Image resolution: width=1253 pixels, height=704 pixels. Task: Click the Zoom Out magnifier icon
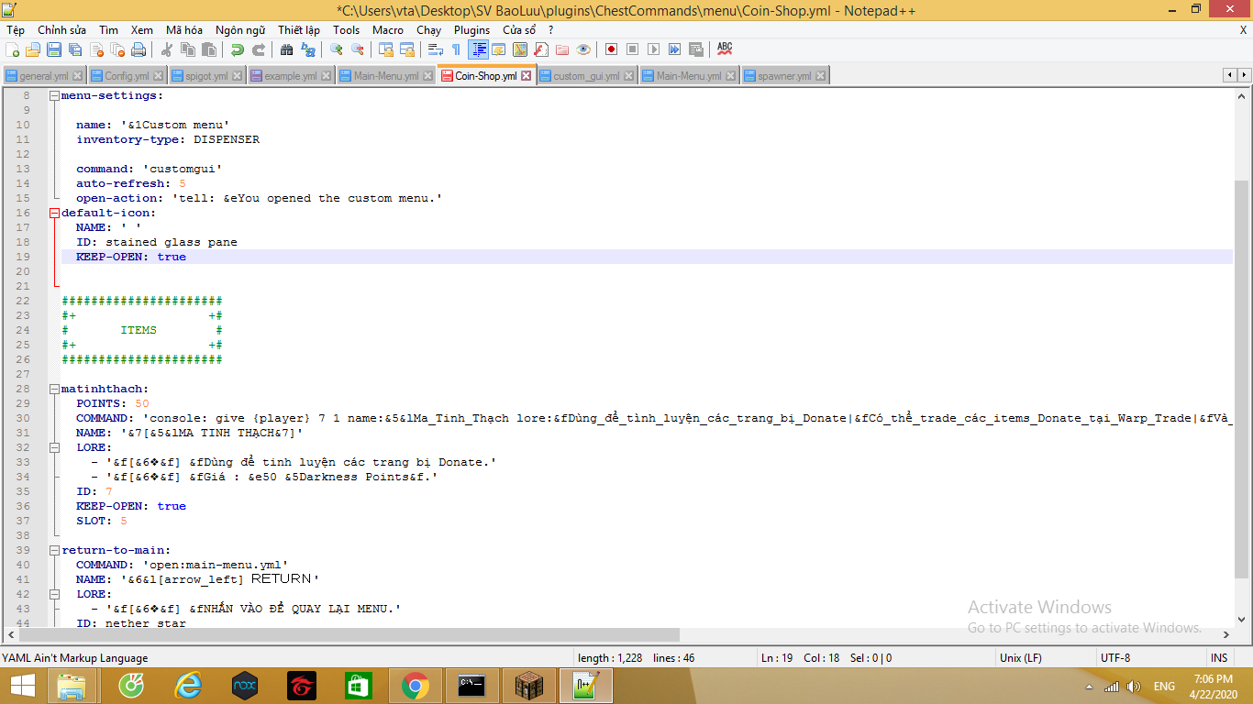(x=357, y=49)
